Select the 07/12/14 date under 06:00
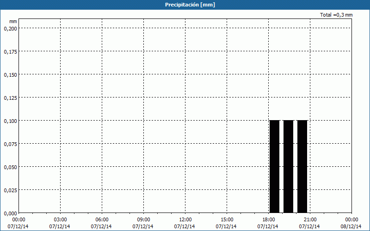Screen dimensions: 370x231 coord(101,226)
